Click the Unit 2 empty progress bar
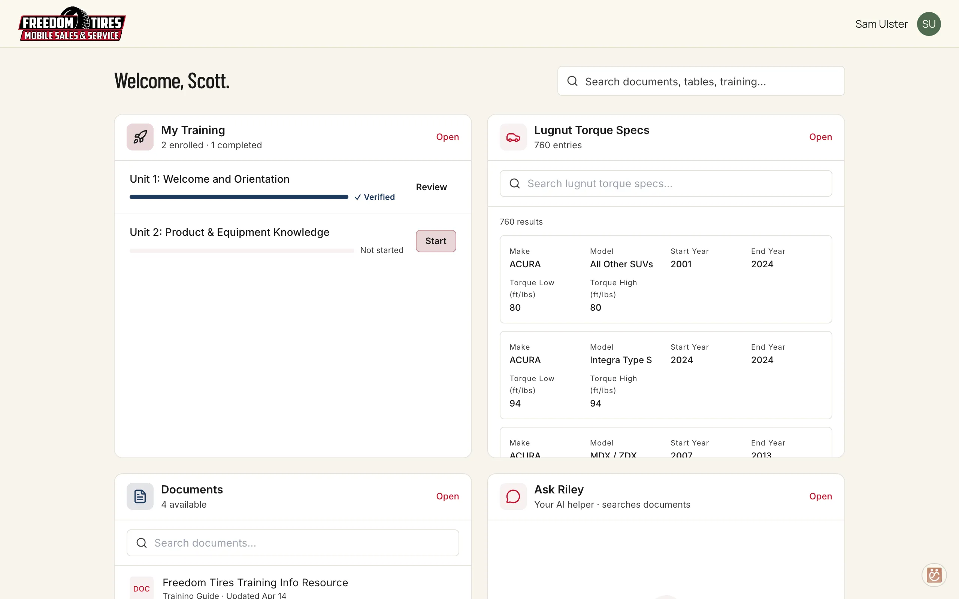The height and width of the screenshot is (599, 959). [242, 251]
